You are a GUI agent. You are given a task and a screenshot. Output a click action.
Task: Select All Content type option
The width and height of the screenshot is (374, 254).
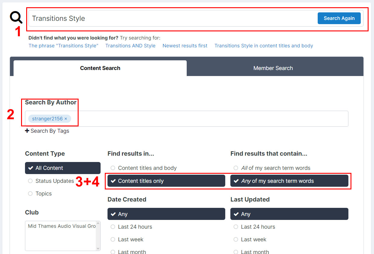pyautogui.click(x=62, y=168)
